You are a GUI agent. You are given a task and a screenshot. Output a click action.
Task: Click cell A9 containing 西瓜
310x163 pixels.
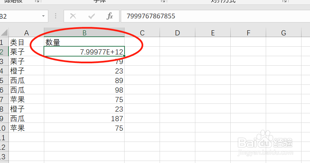(26, 118)
